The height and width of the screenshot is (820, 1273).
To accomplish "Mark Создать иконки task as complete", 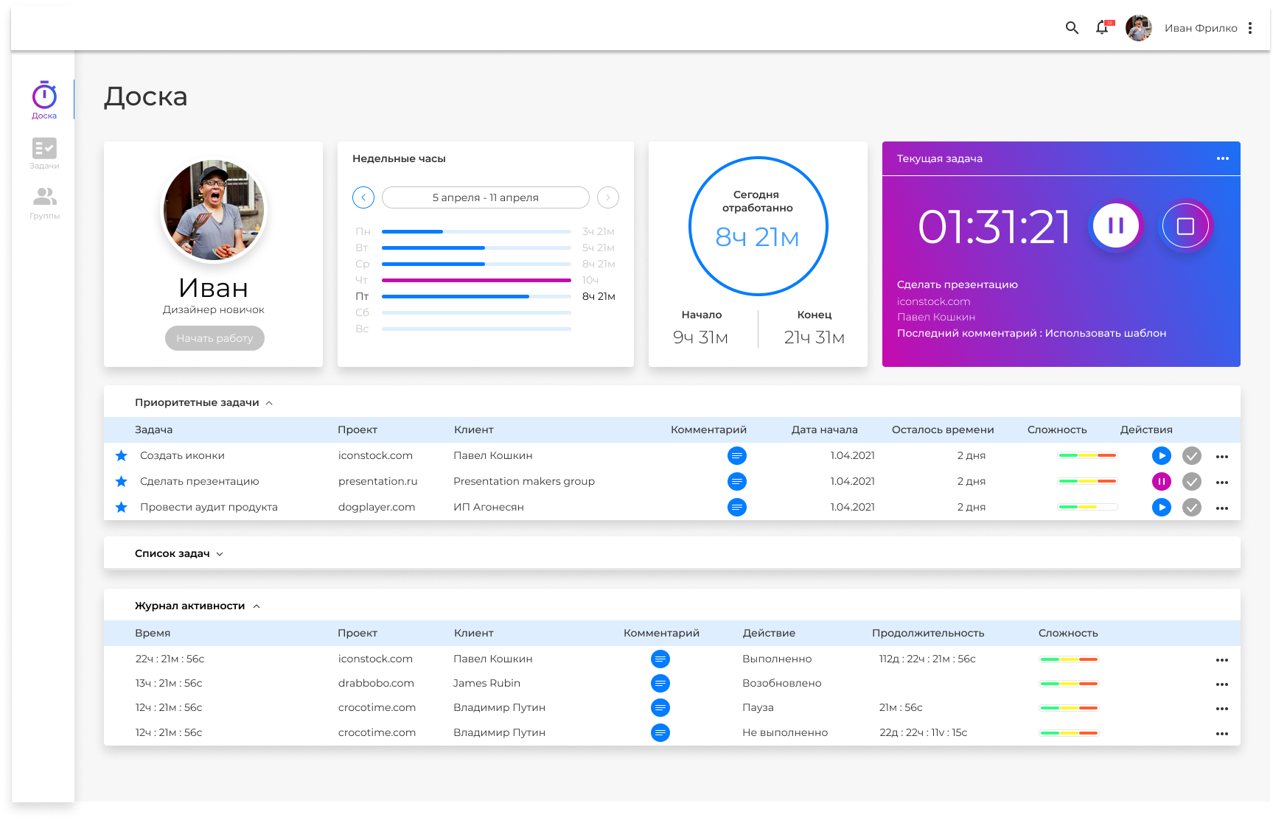I will (x=1191, y=456).
